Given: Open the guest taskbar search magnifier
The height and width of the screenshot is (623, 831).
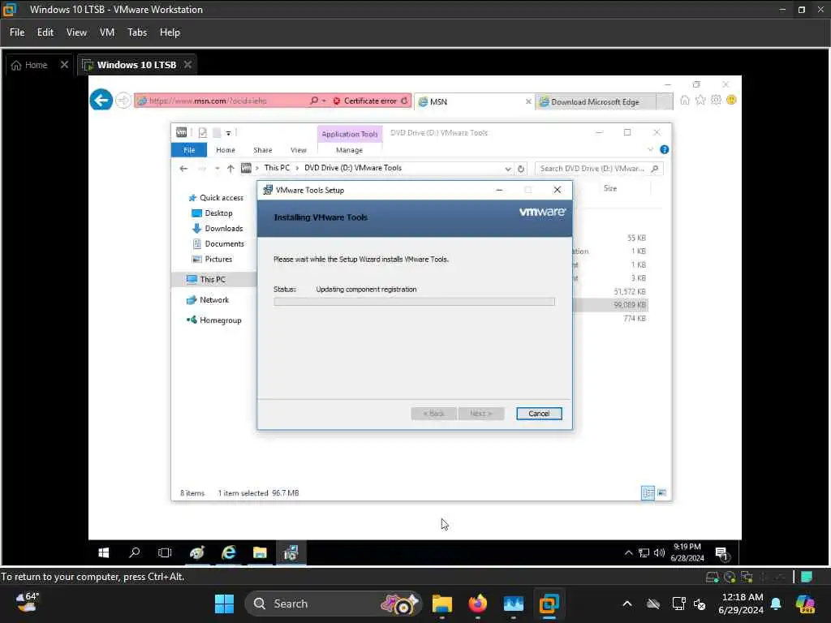Looking at the screenshot, I should pyautogui.click(x=135, y=552).
